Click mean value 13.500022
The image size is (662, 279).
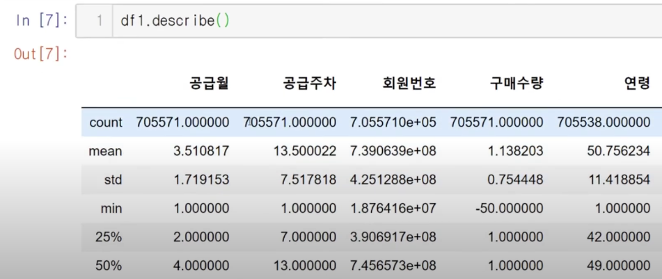point(306,152)
